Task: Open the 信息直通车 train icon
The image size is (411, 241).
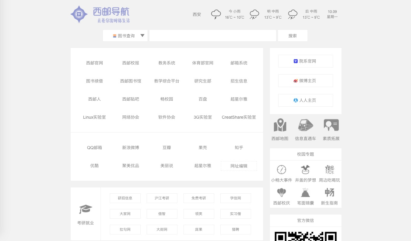Action: pos(305,125)
